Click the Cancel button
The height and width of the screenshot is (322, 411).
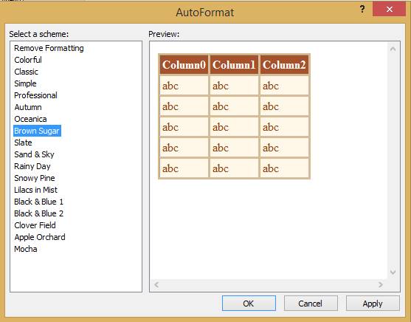[x=311, y=304]
